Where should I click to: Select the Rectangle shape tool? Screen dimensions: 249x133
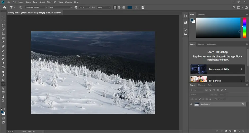3,92
